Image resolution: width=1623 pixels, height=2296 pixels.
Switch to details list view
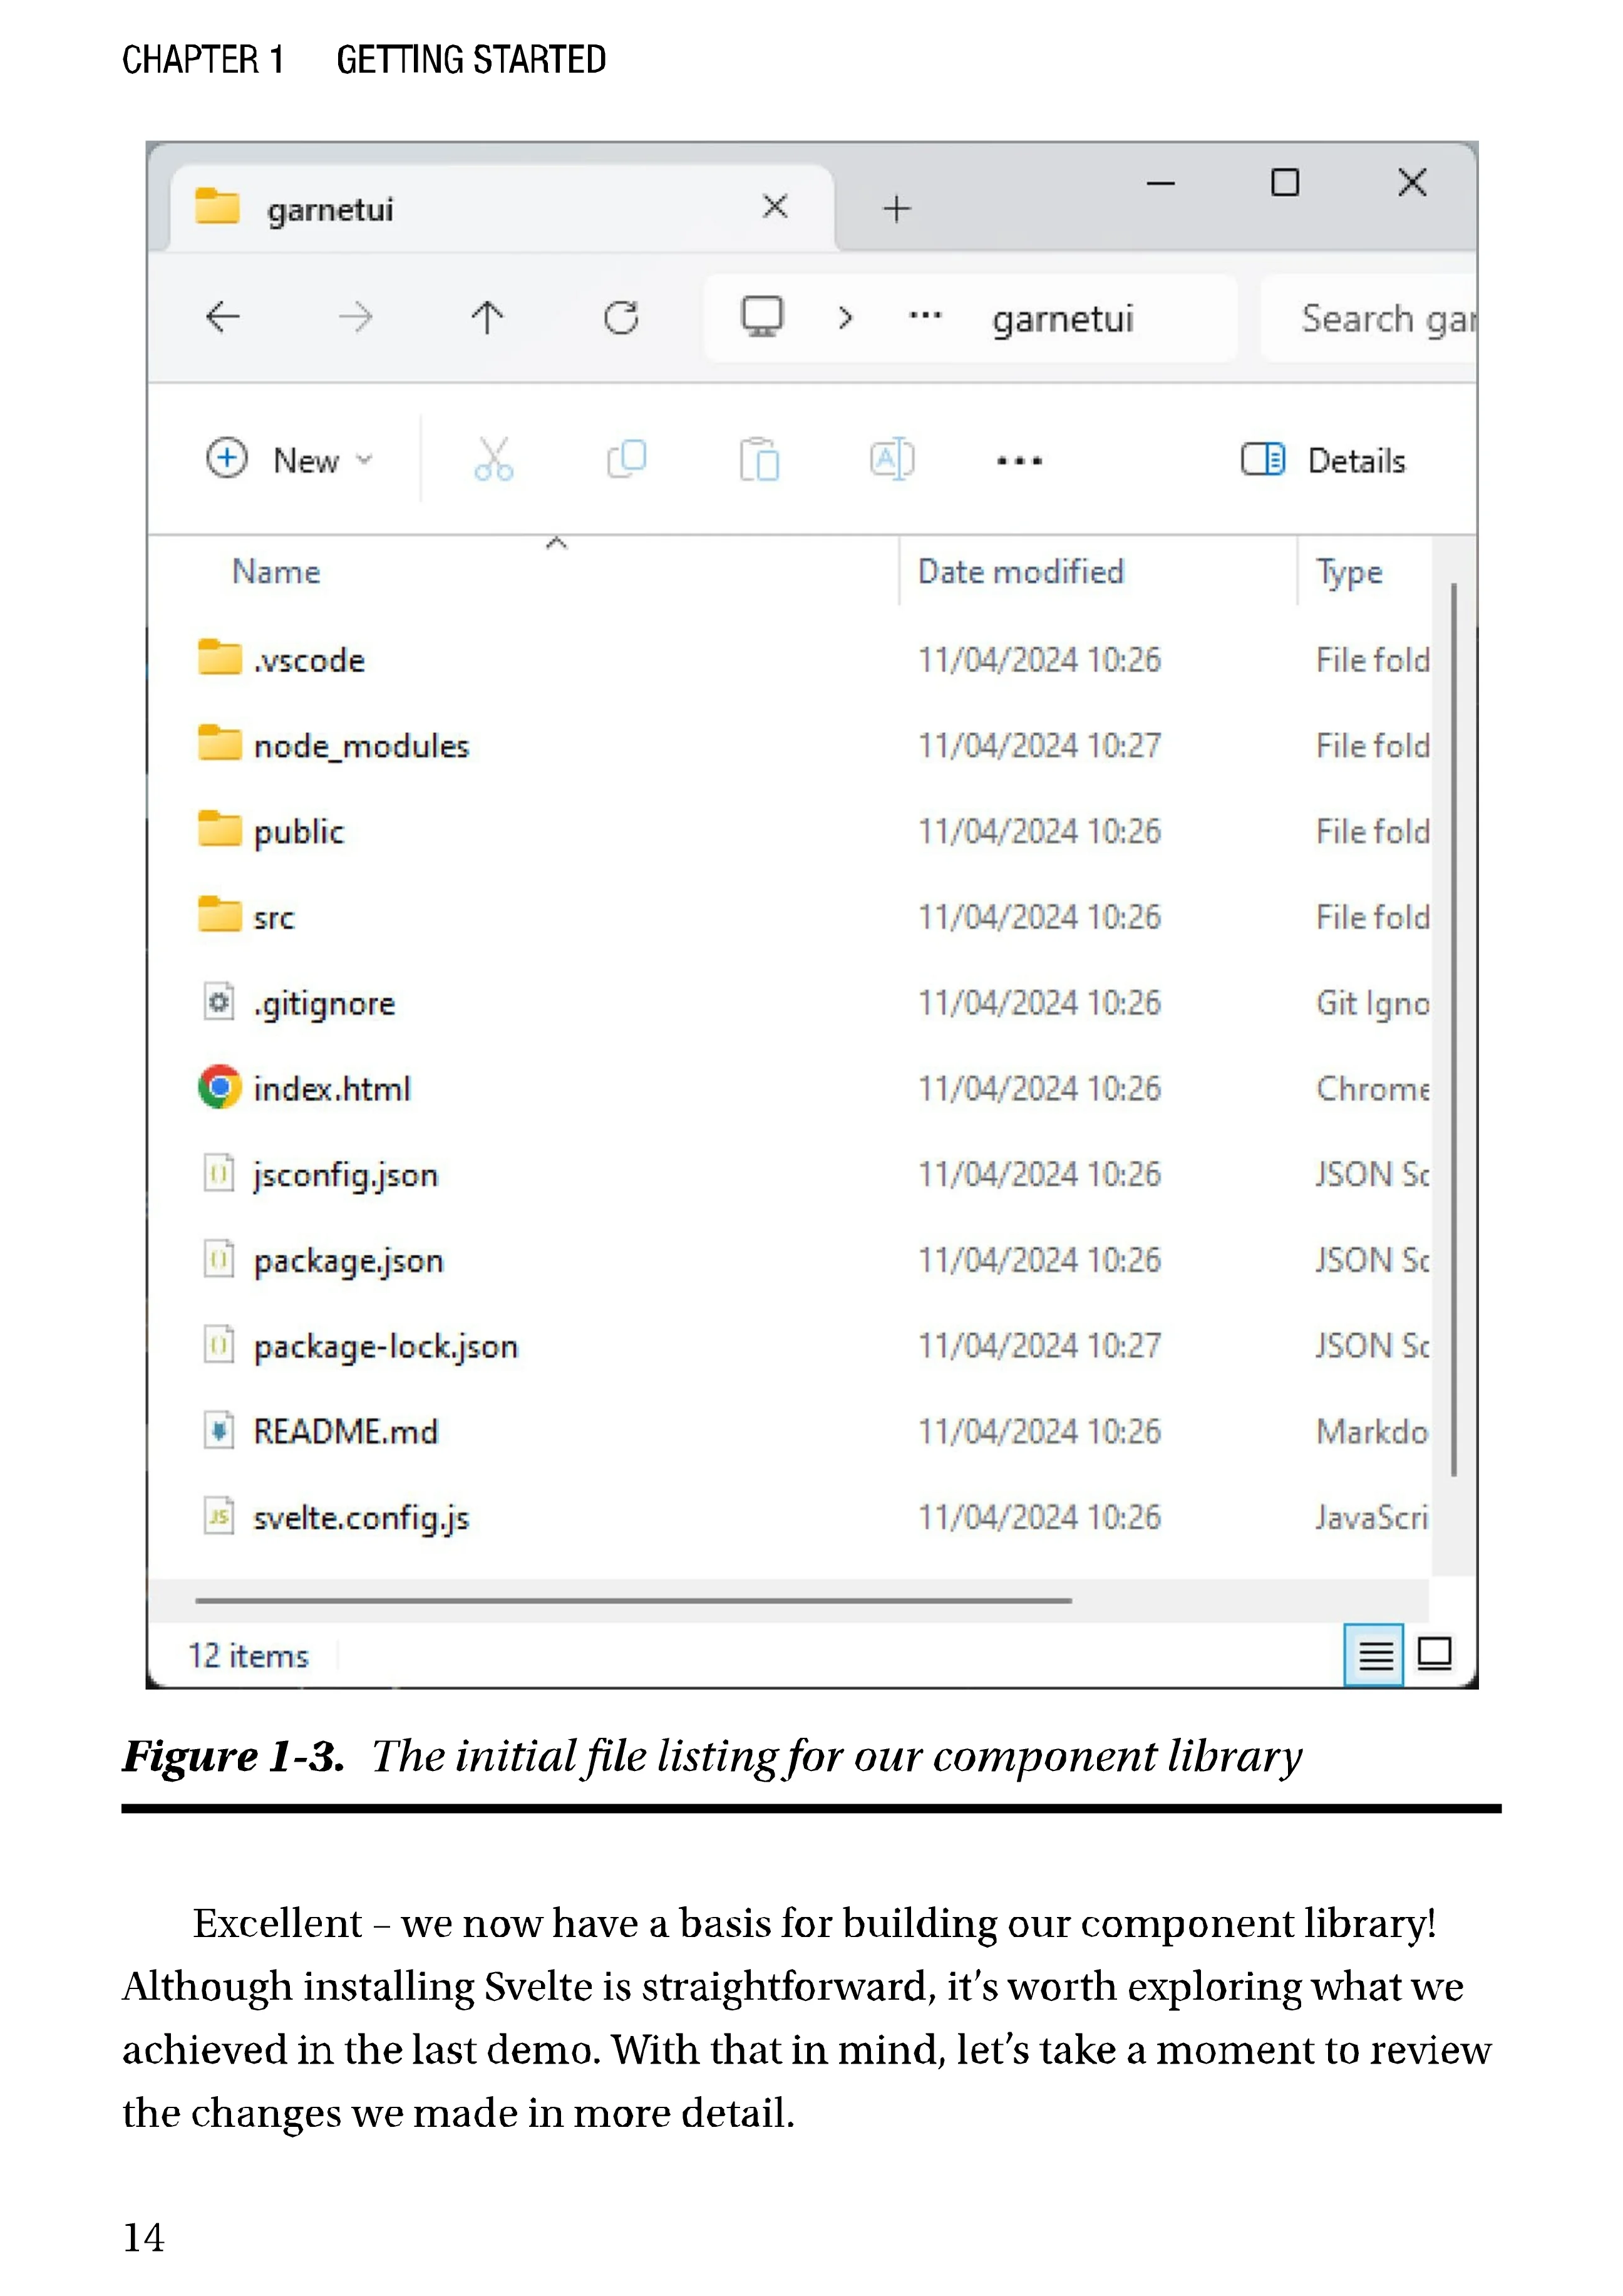tap(1374, 1655)
